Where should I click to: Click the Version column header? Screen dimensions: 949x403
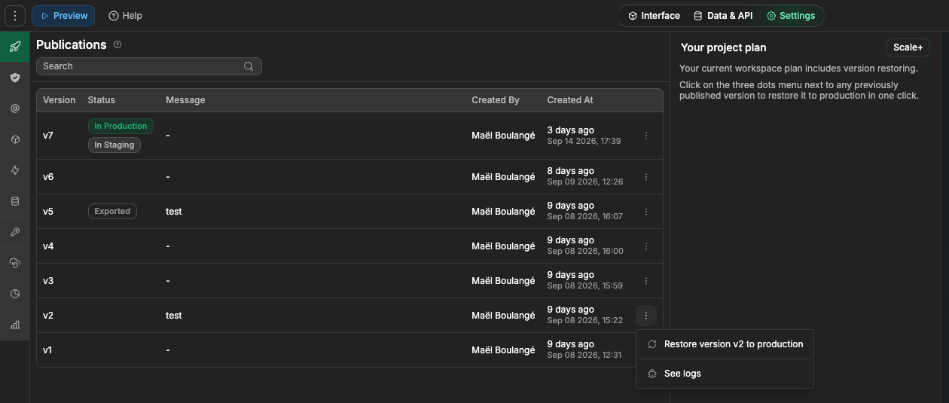[x=59, y=100]
